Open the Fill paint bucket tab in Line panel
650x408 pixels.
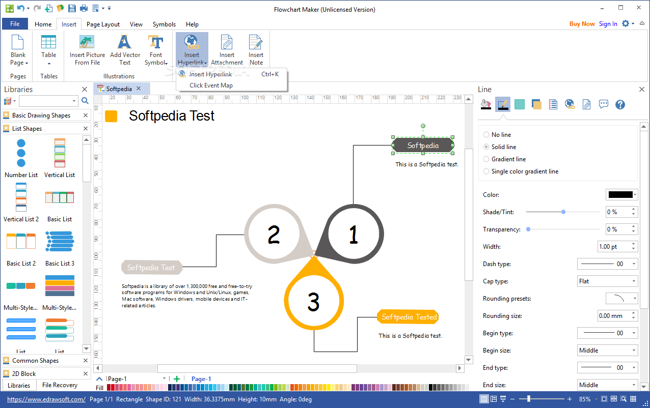[486, 104]
